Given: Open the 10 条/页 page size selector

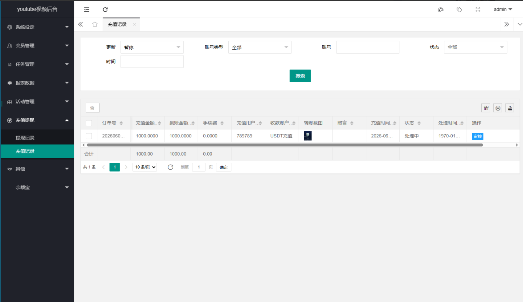Looking at the screenshot, I should pos(145,167).
